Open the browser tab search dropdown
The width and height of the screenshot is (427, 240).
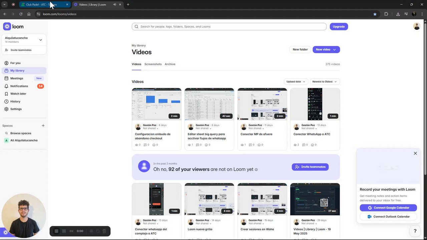(x=4, y=5)
